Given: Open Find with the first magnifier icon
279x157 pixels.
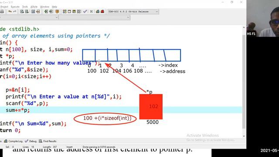Looking at the screenshot, I should 22,12.
